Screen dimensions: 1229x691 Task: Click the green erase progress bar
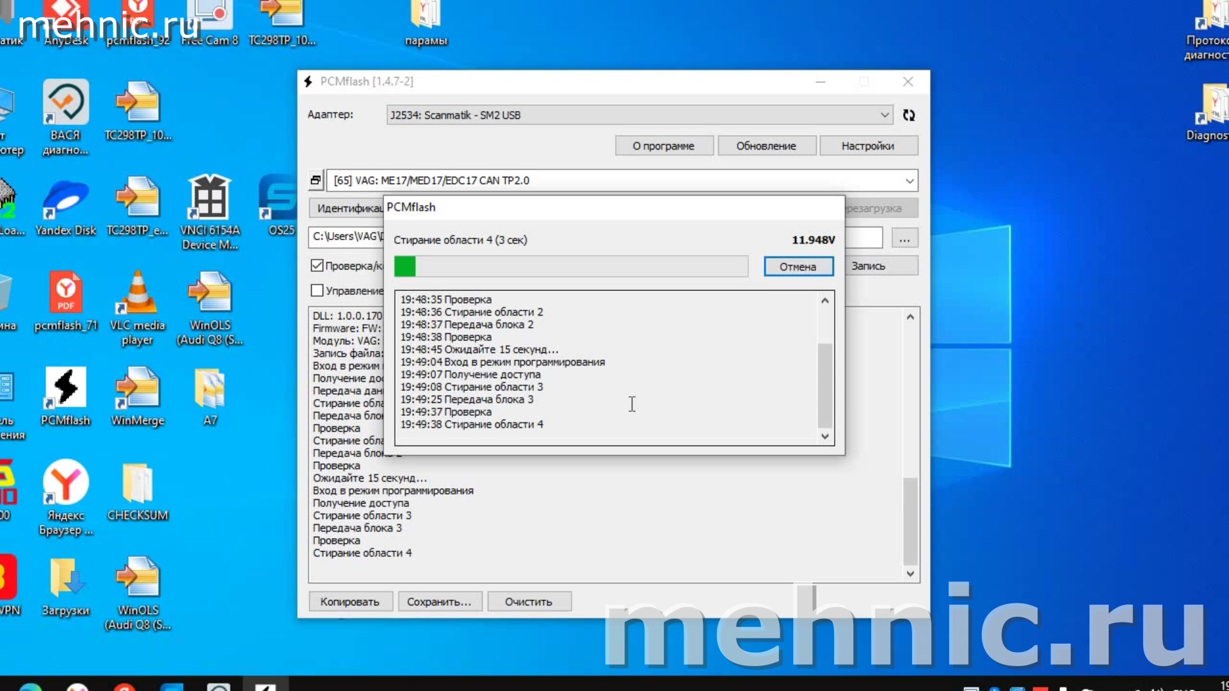[x=405, y=267]
